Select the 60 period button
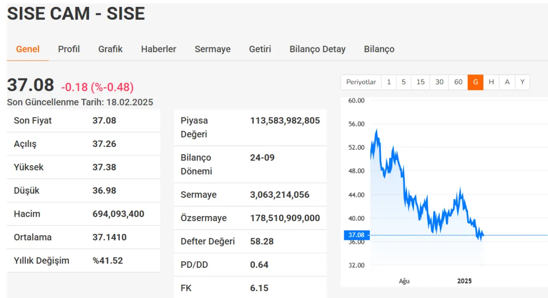548x298 pixels. click(x=458, y=82)
